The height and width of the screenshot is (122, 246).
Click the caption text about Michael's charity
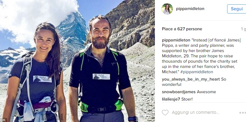tap(201, 56)
